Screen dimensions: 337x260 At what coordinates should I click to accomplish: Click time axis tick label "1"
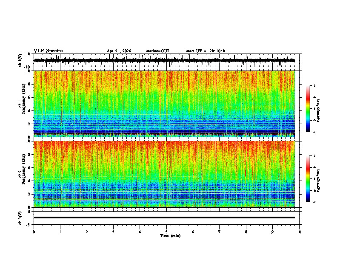(60, 232)
